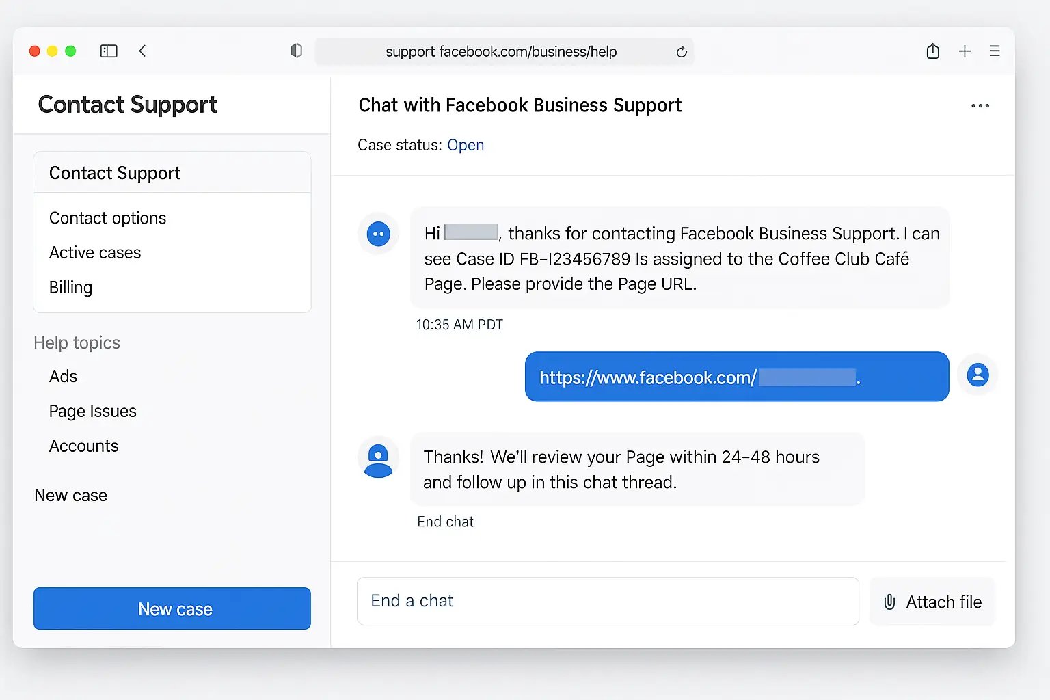Focus the End a chat message input
Image resolution: width=1050 pixels, height=700 pixels.
point(608,602)
